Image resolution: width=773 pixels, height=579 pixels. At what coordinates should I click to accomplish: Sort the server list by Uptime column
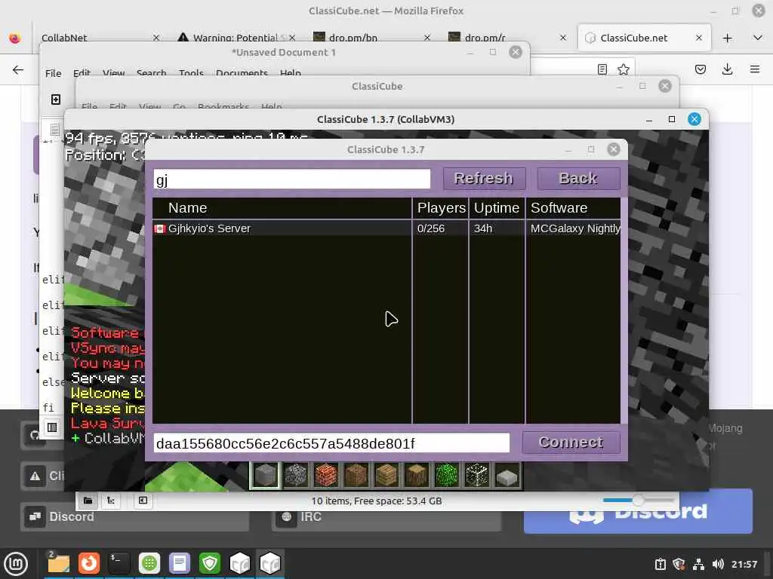(497, 208)
